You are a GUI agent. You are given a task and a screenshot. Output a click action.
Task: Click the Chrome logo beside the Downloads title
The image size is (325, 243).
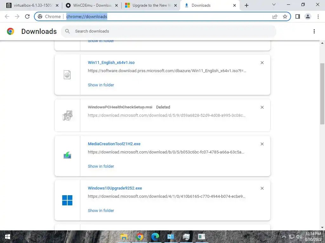pyautogui.click(x=10, y=31)
